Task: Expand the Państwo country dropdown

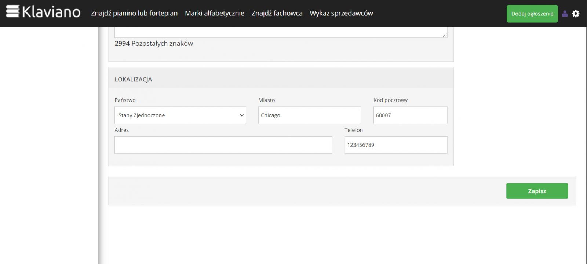Action: (180, 115)
